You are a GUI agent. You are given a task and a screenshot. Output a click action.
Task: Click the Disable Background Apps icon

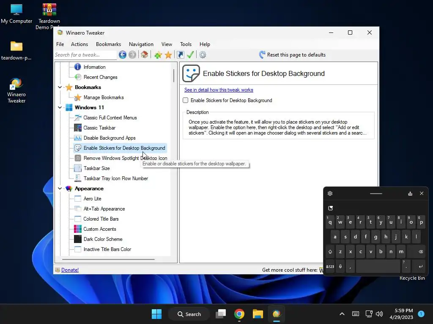point(78,138)
